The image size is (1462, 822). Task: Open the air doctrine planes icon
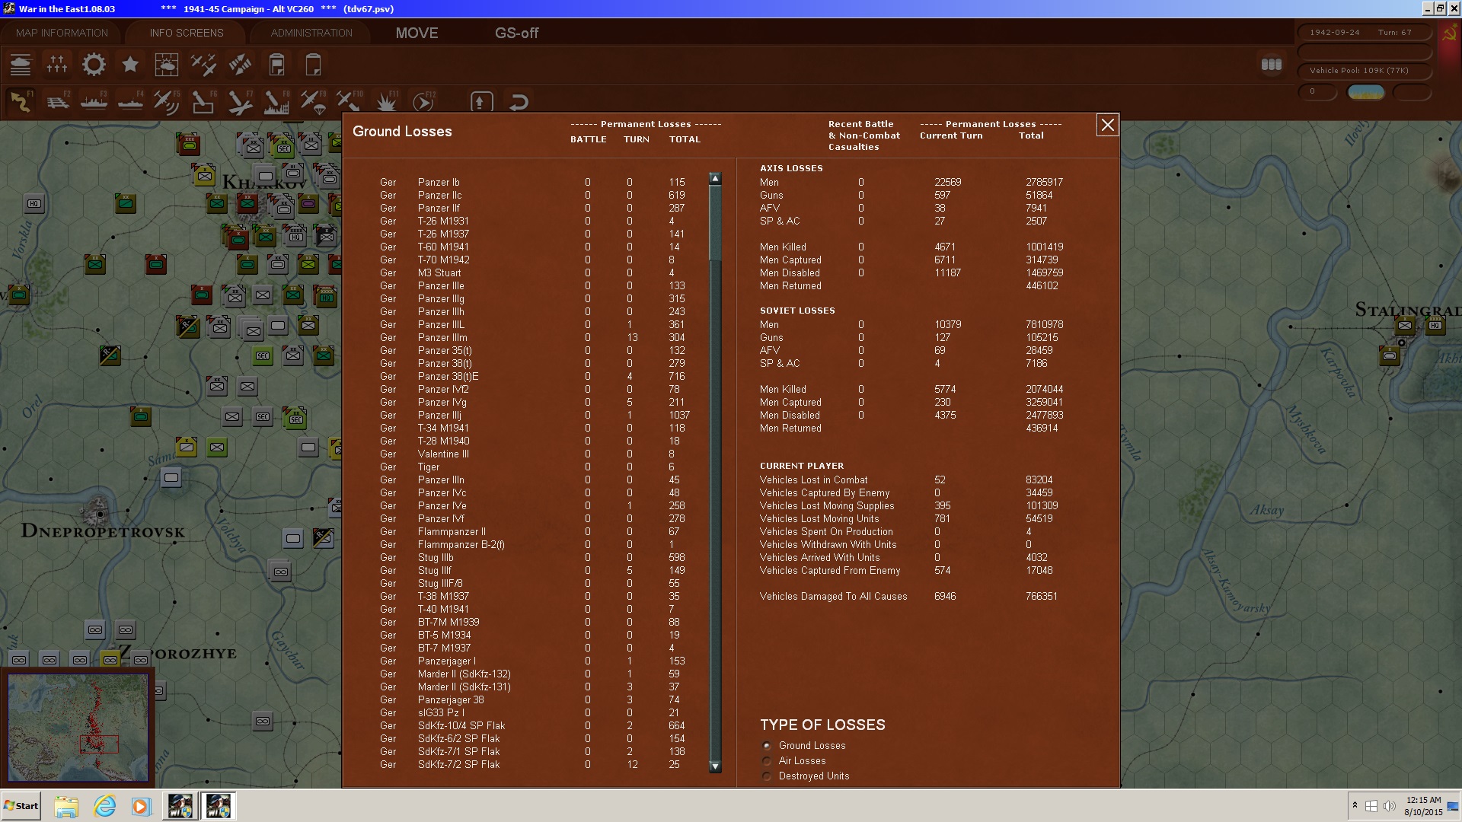pyautogui.click(x=203, y=65)
